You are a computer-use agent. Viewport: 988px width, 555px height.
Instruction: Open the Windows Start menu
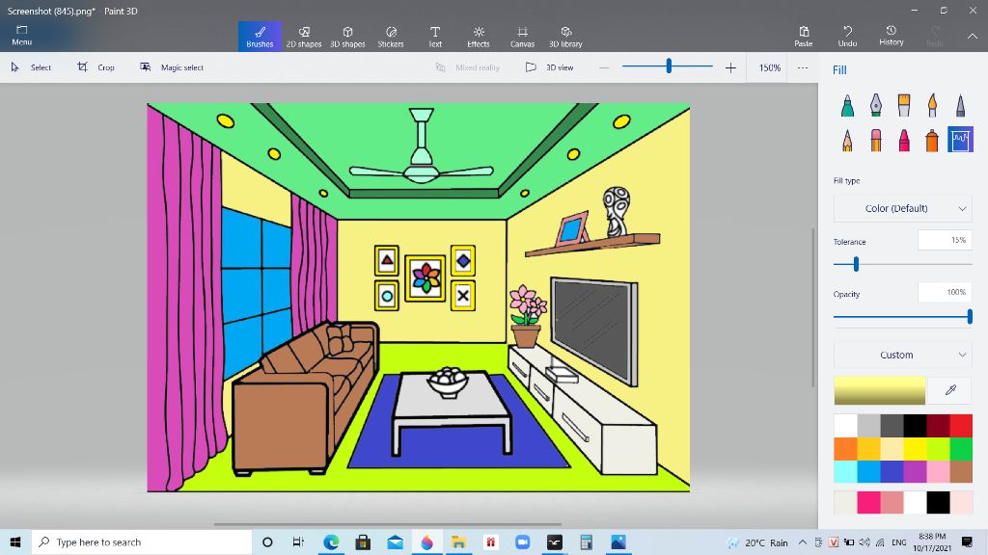15,542
